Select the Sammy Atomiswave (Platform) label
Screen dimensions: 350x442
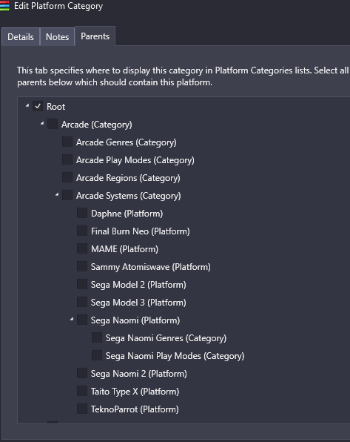[151, 267]
